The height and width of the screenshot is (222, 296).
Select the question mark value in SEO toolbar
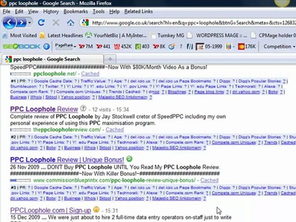click(181, 47)
